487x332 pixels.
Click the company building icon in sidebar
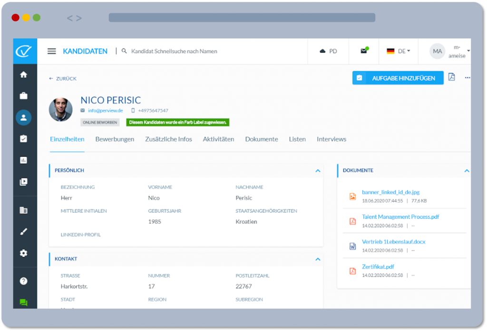pos(23,210)
